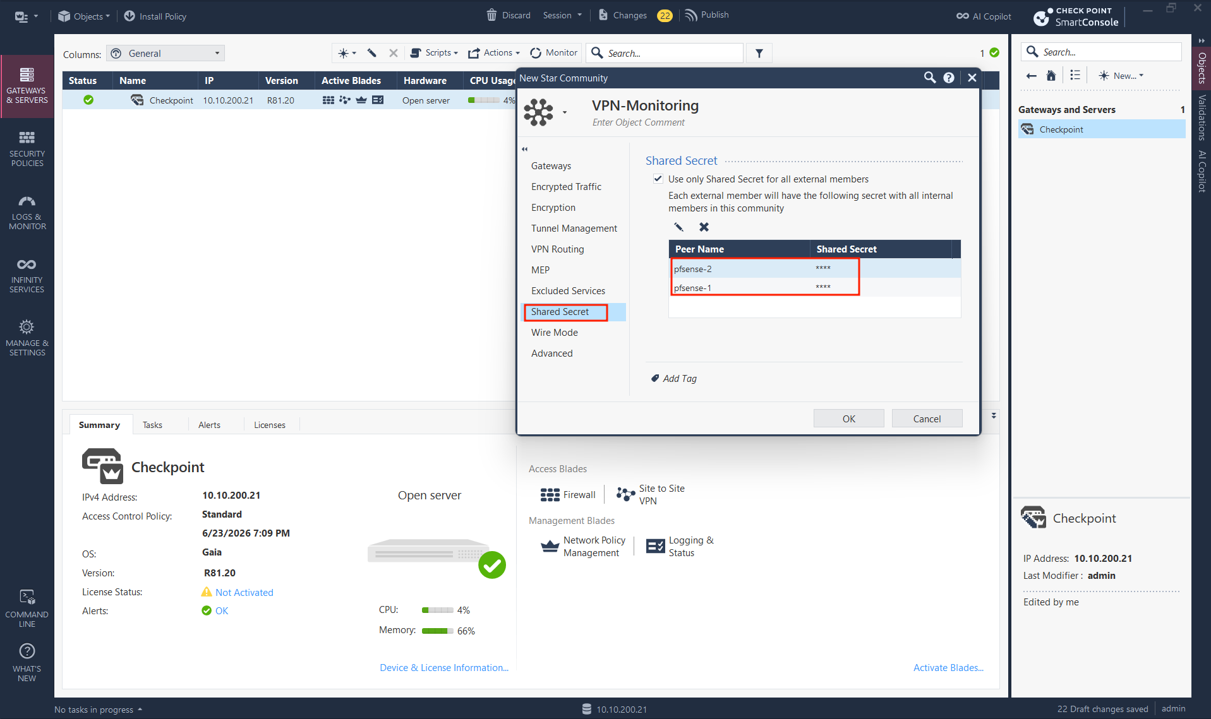Open the Gateways & Servers view

[27, 86]
